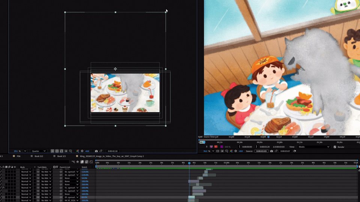This screenshot has width=360, height=202.
Task: Show snapshot icon in layer viewer
Action: point(276,151)
